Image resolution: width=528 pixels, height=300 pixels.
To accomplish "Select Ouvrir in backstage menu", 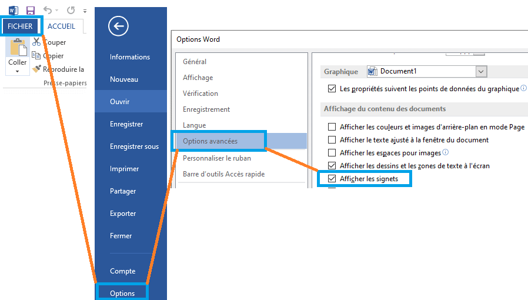I will click(131, 101).
